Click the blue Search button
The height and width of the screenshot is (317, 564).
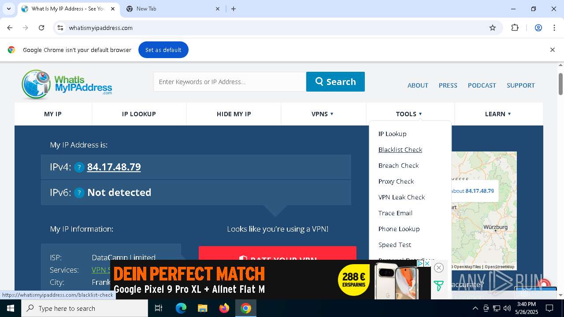click(335, 81)
